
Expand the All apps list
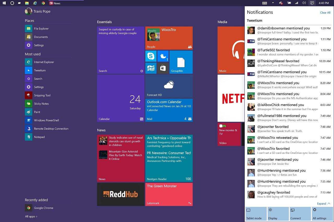(x=31, y=217)
